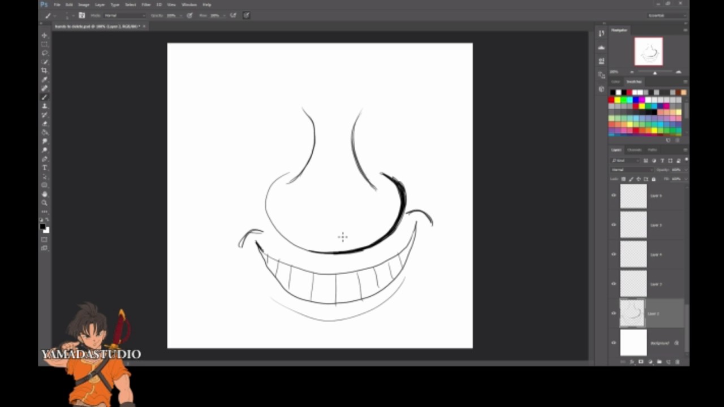Choose the Pen tool
Viewport: 724px width, 407px height.
pyautogui.click(x=45, y=158)
